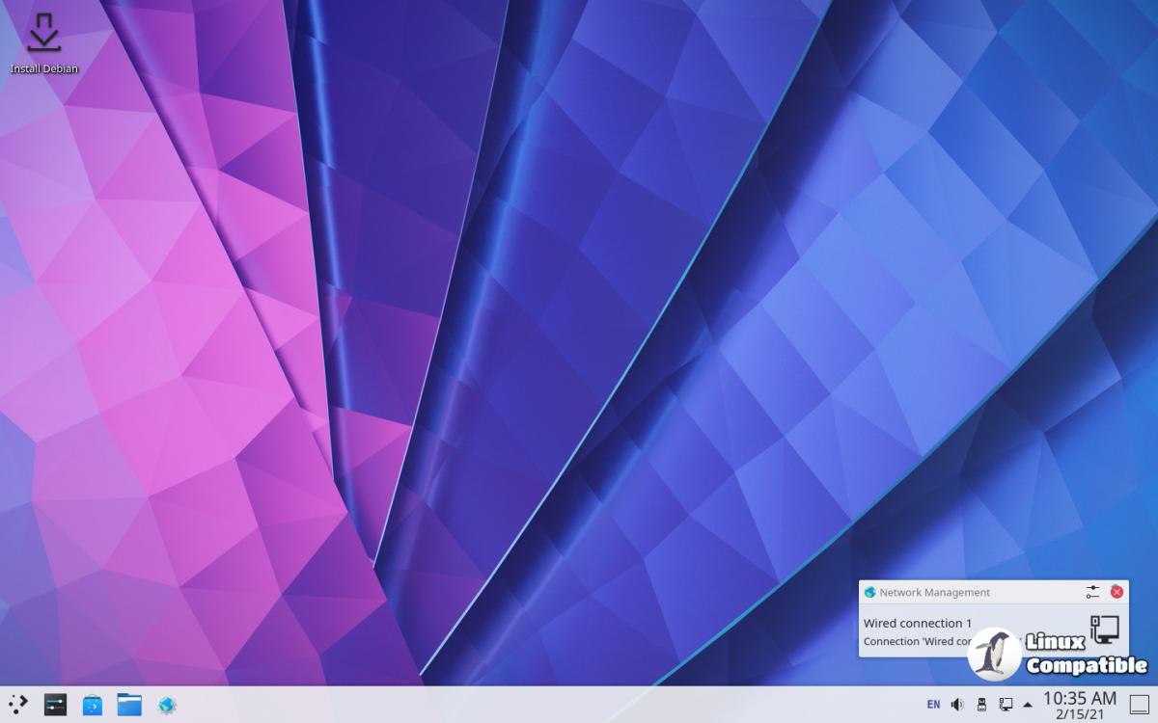Configure Network Management notification settings
Screen dimensions: 1158x723
pos(1092,592)
